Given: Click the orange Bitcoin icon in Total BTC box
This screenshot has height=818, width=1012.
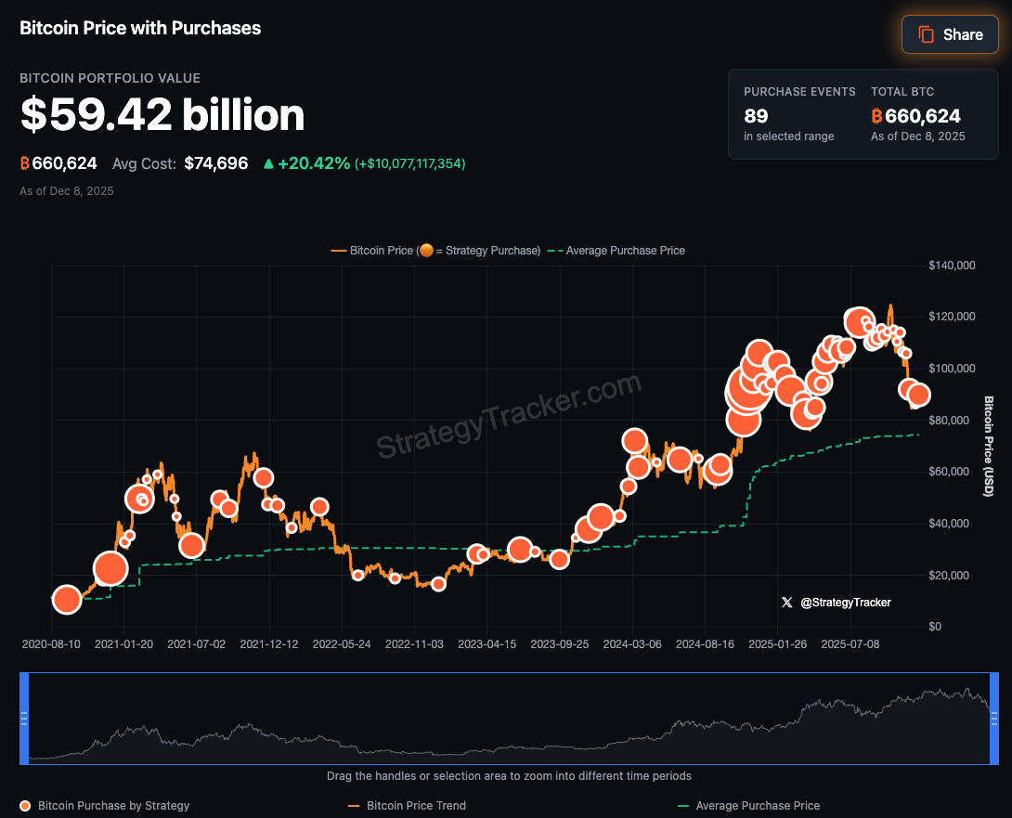Looking at the screenshot, I should click(x=876, y=115).
